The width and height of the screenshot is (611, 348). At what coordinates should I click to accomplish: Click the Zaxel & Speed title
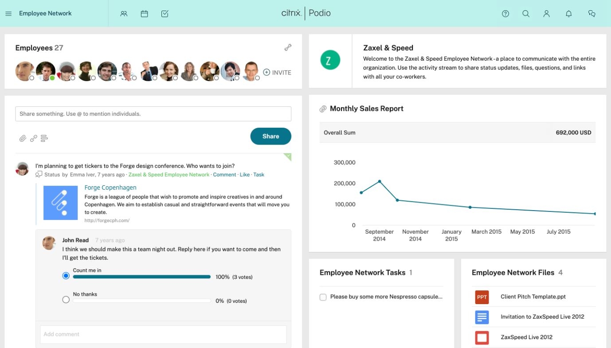click(388, 48)
